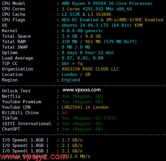Click the 'CPU Model' label
Viewport: 166px width, 161px height.
14,3
